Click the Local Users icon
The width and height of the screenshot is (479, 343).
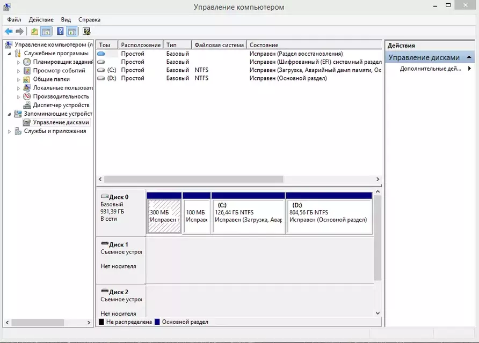(x=27, y=88)
